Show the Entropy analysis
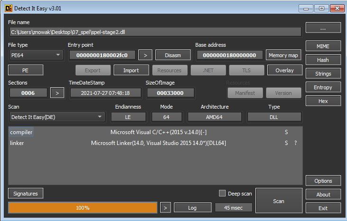 click(x=323, y=87)
